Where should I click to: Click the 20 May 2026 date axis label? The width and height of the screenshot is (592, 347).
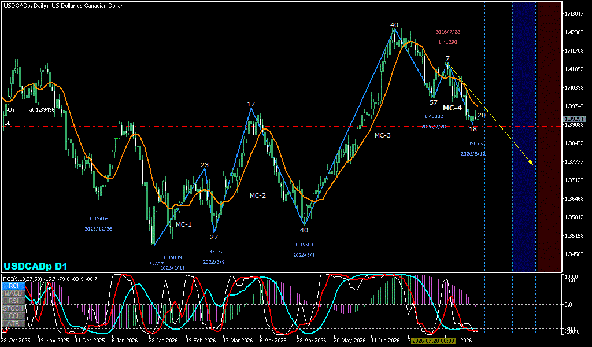[349, 340]
